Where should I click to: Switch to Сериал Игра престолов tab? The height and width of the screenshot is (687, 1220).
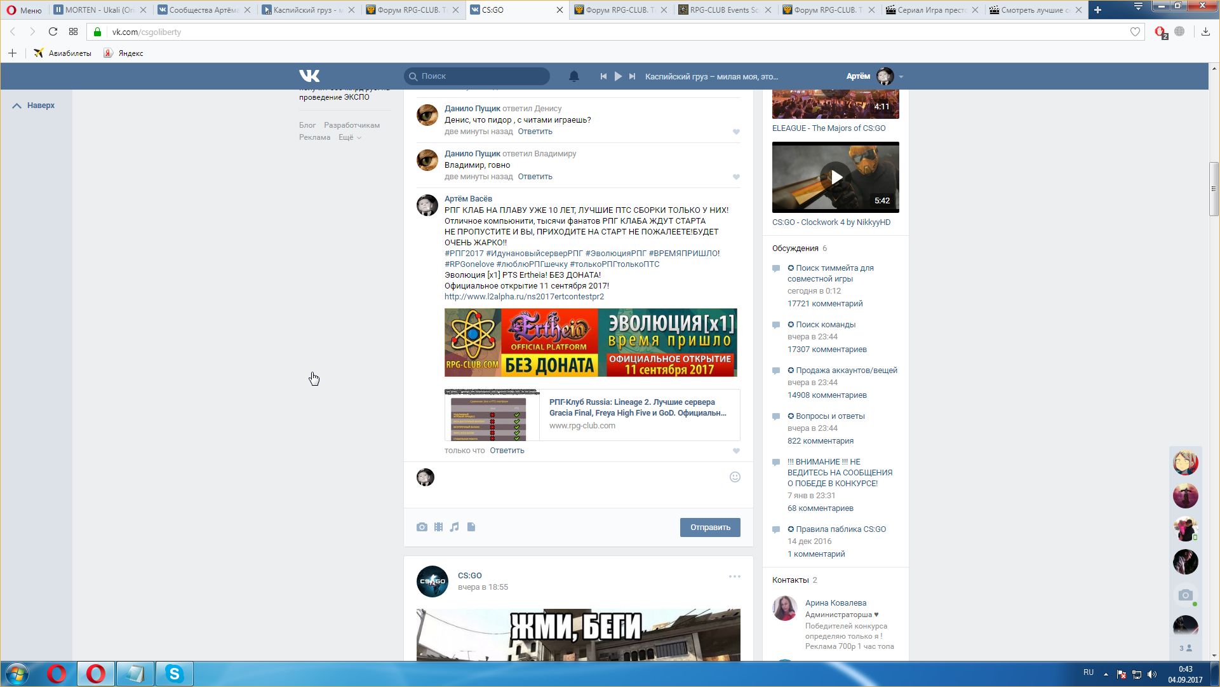click(933, 10)
